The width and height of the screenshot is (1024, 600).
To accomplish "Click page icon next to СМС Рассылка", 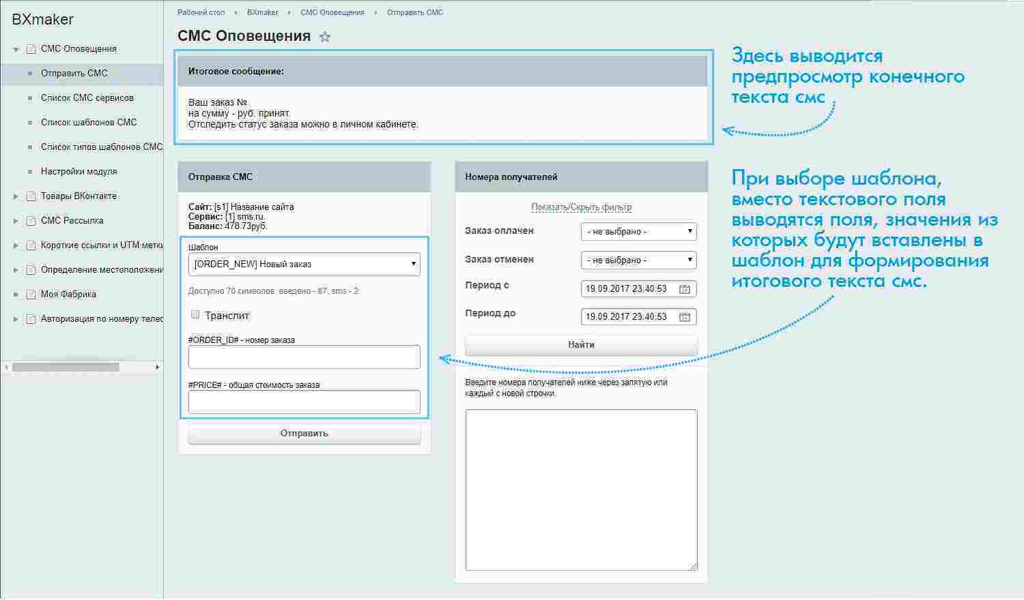I will (x=31, y=221).
